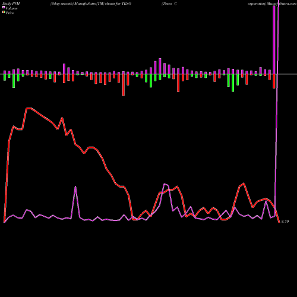Select the 'Volume' legend label
The image size is (297, 297).
[11, 8]
